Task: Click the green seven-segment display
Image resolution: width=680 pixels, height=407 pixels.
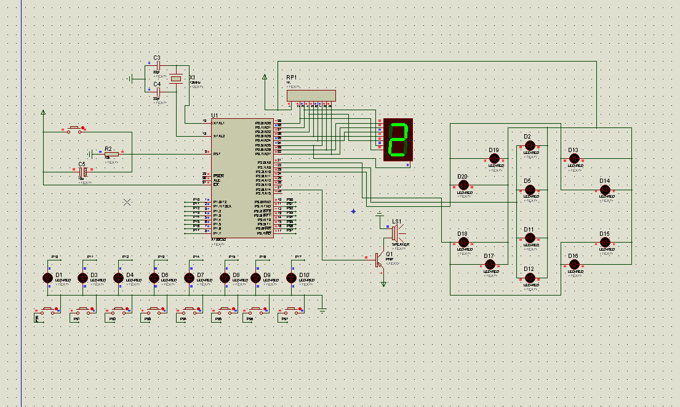Action: click(398, 140)
